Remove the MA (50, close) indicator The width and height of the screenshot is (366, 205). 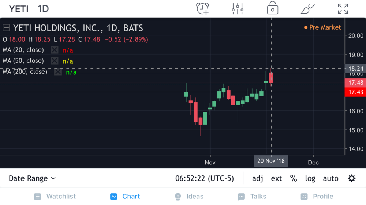55,61
